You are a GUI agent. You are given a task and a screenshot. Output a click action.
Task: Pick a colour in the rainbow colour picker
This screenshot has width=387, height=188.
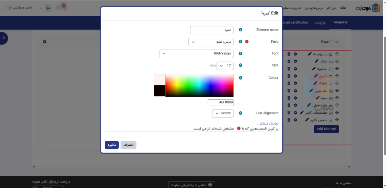(199, 85)
